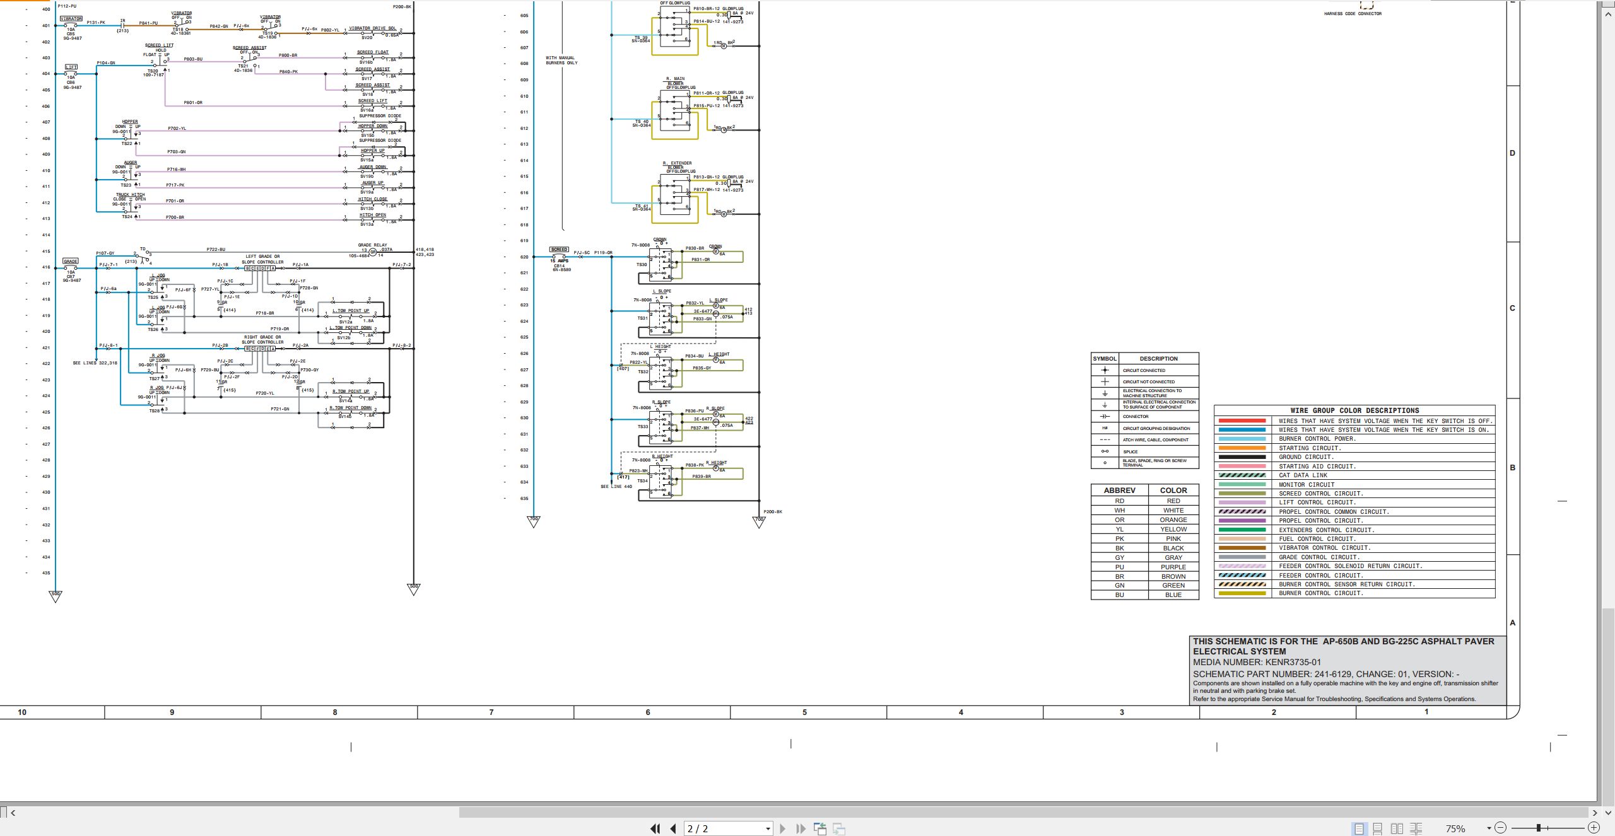Click 'CIRCUIT CONNECTED' legend entry
The height and width of the screenshot is (836, 1615).
coord(1144,371)
